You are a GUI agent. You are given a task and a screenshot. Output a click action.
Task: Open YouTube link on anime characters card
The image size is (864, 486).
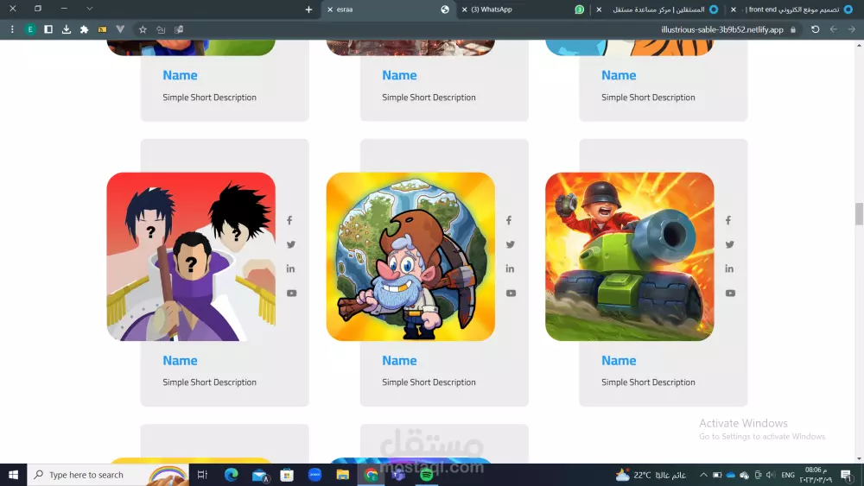click(291, 293)
